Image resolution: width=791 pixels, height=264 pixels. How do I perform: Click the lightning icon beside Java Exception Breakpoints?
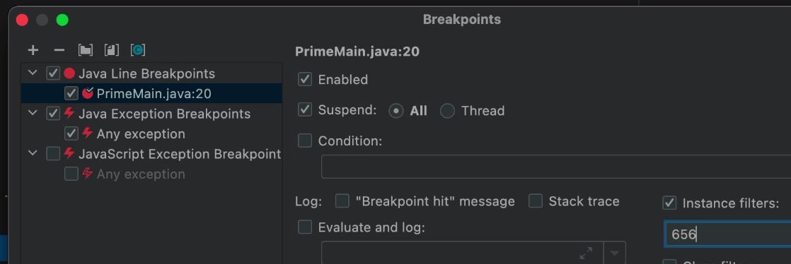pyautogui.click(x=69, y=114)
